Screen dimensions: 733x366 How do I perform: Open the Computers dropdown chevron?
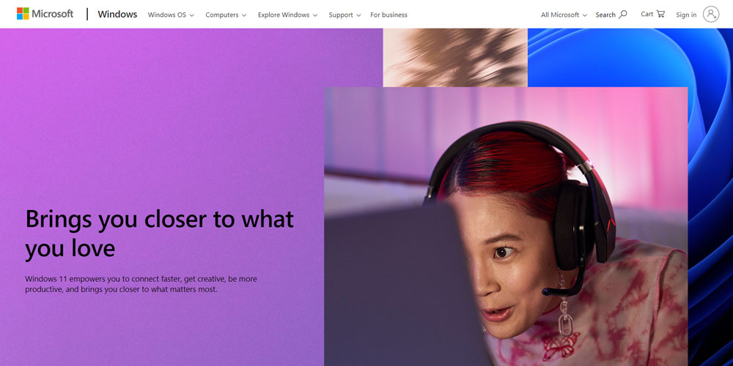point(243,15)
